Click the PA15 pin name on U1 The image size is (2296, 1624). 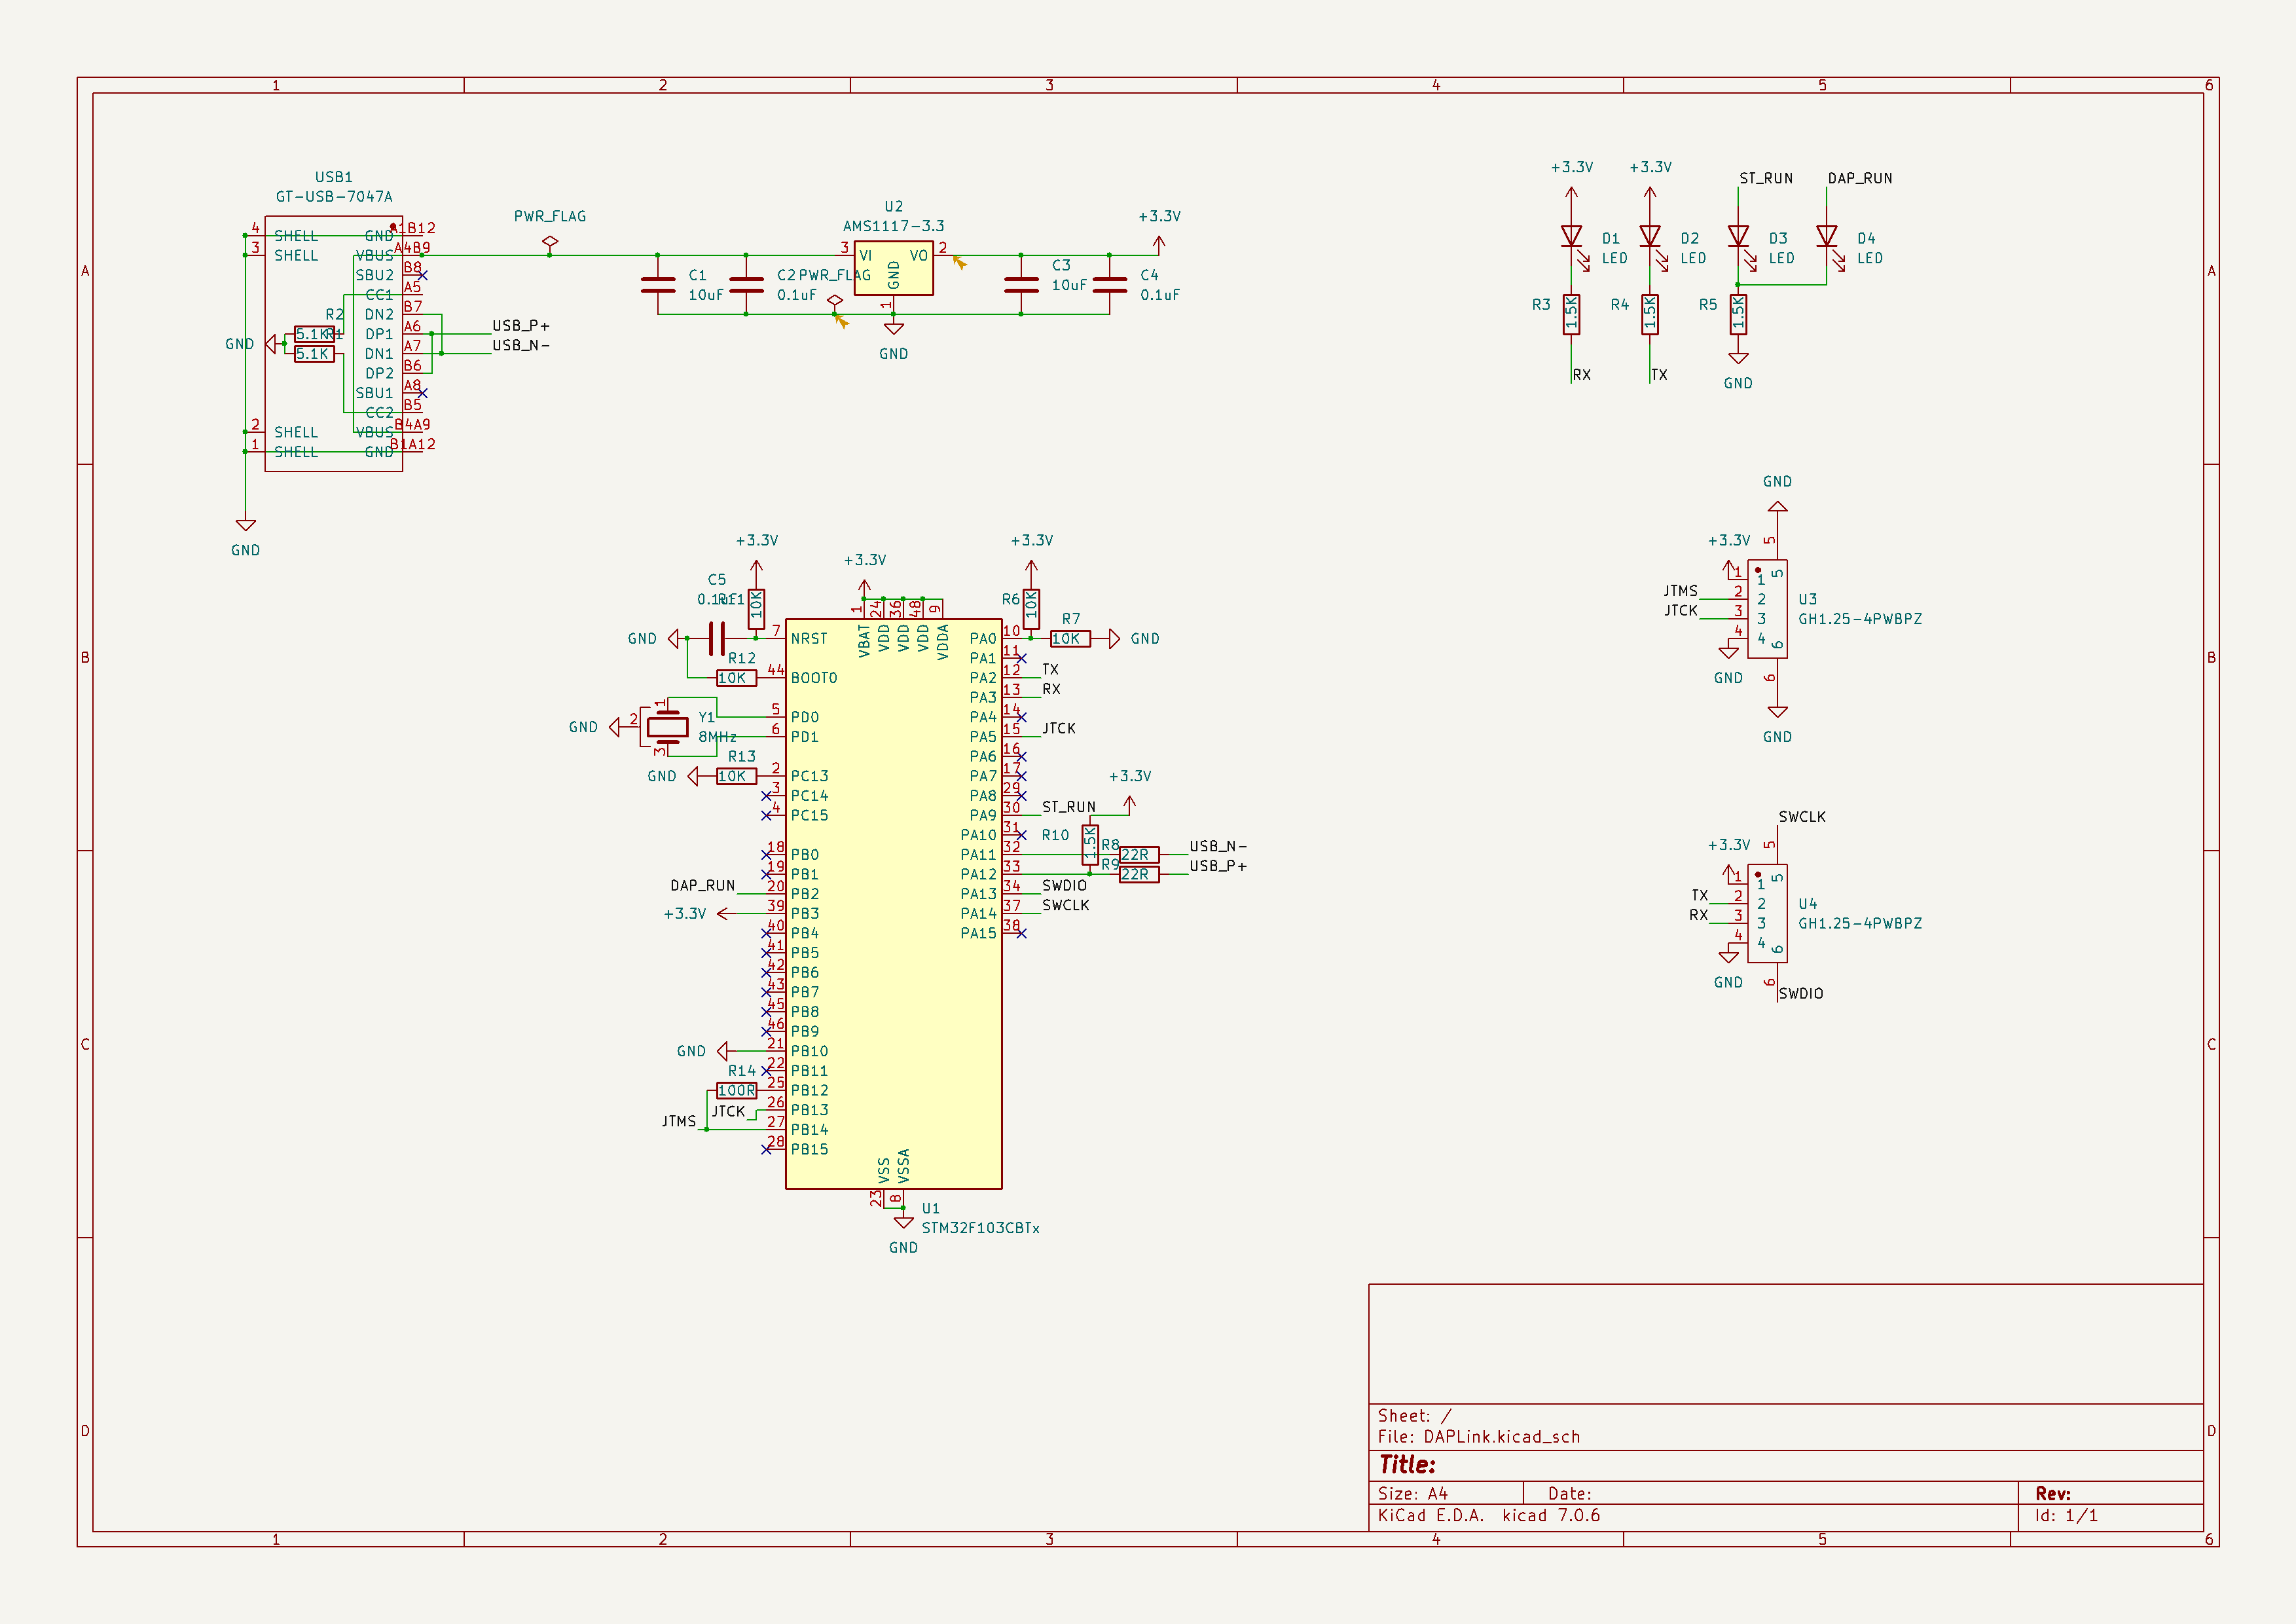tap(978, 933)
